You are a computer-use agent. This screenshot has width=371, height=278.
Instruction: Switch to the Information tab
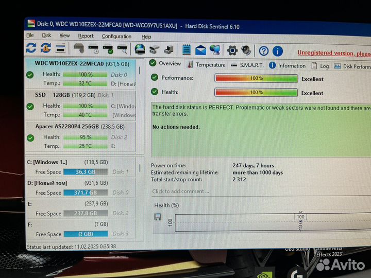pos(287,66)
